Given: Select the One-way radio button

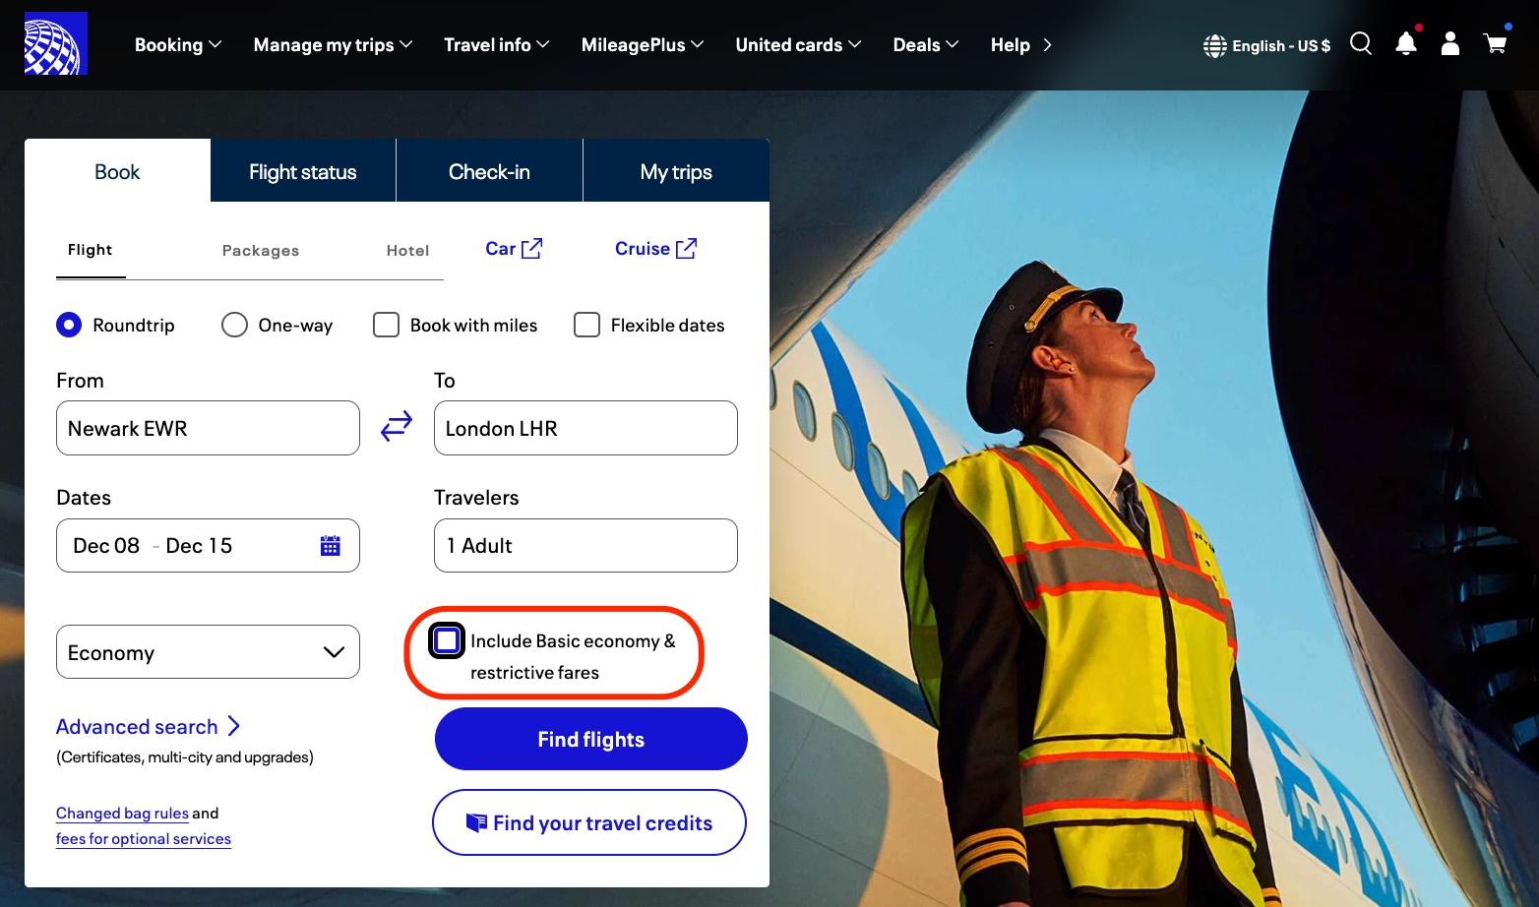Looking at the screenshot, I should pos(234,325).
